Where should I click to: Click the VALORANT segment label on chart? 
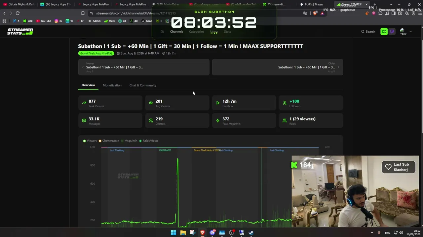coord(165,150)
